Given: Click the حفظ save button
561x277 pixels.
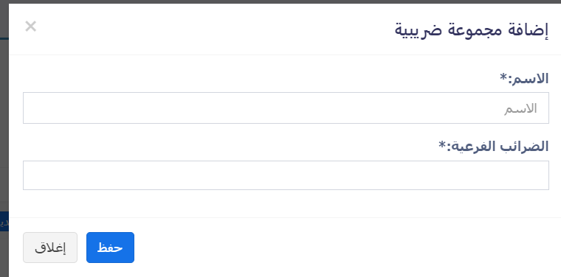Looking at the screenshot, I should [110, 248].
